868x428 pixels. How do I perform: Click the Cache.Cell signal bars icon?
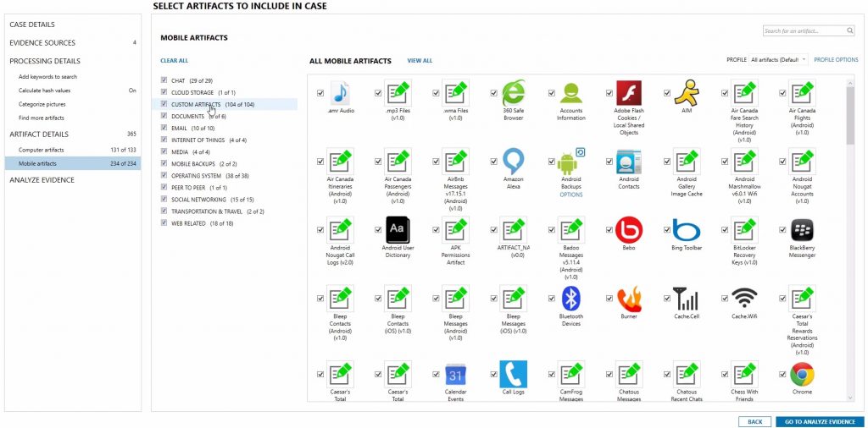click(x=687, y=299)
